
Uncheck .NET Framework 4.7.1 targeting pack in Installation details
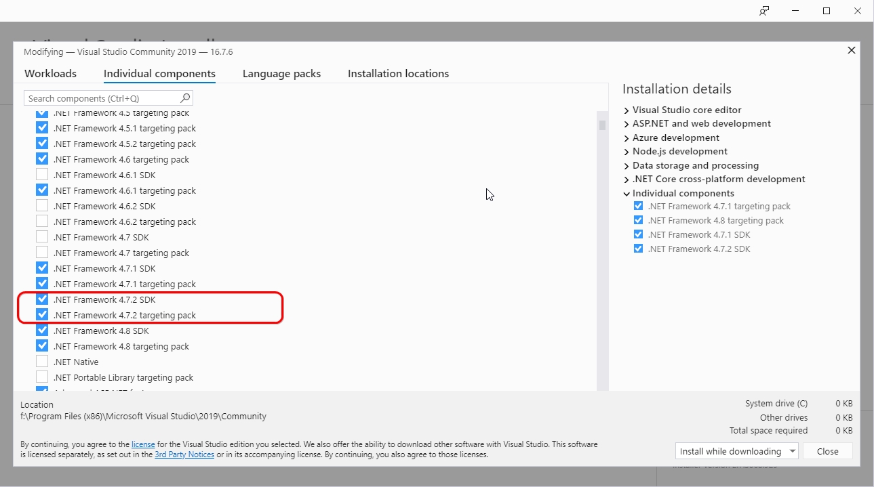tap(638, 206)
